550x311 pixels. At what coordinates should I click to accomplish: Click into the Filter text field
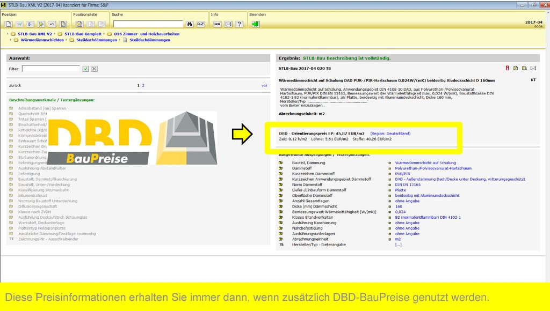(x=51, y=69)
